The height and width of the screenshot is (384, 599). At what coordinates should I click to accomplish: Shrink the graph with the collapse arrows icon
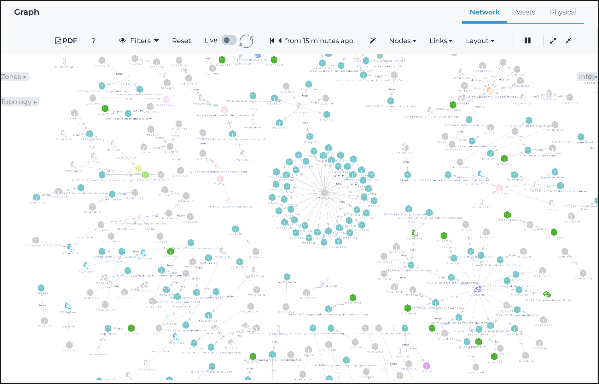click(568, 41)
